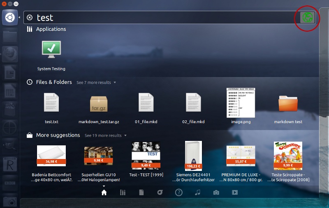329x208 pixels.
Task: Open the 02_file.mkd document
Action: click(193, 103)
